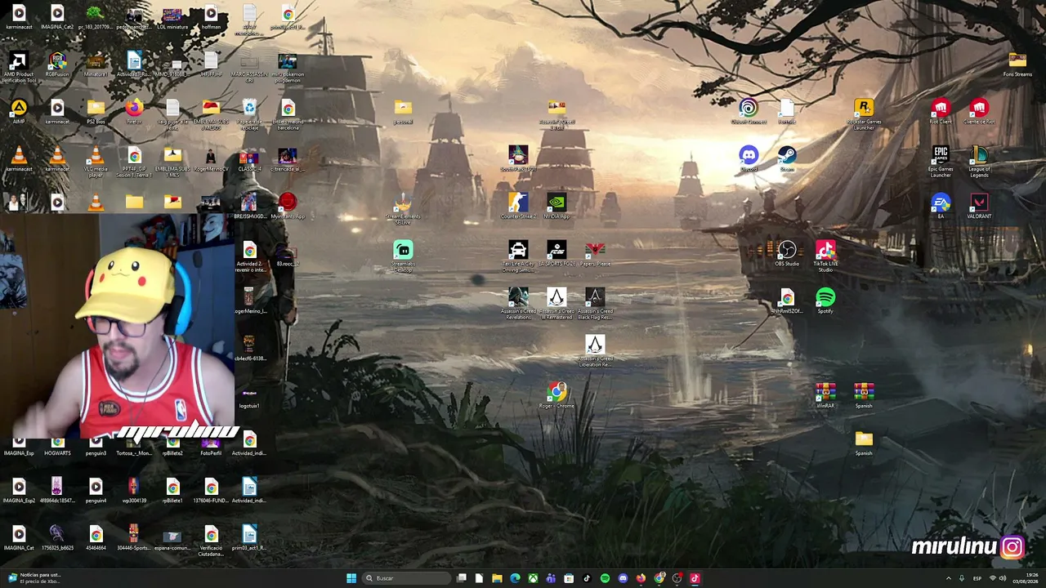Launch Assassin's Creed III Remastered
Screen dimensions: 1046x588
(x=557, y=305)
